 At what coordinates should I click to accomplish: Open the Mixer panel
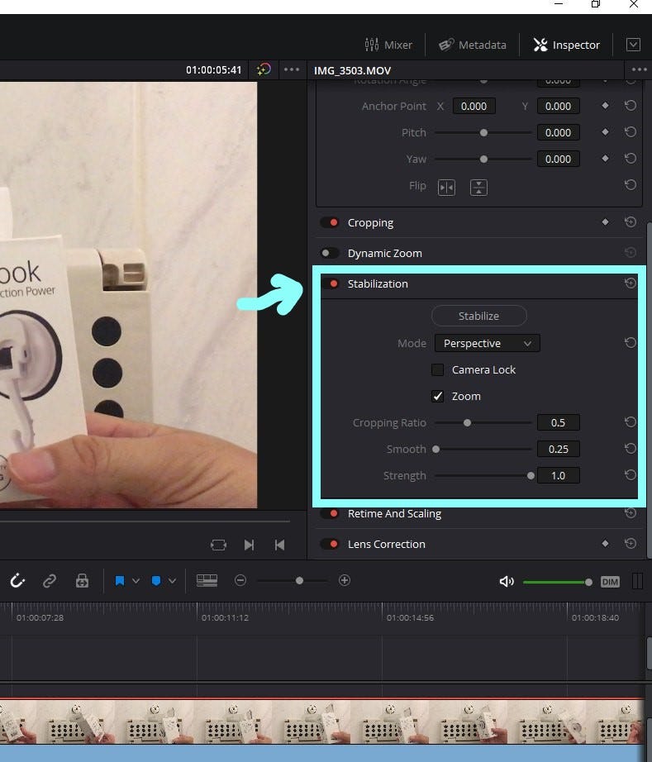[x=388, y=45]
